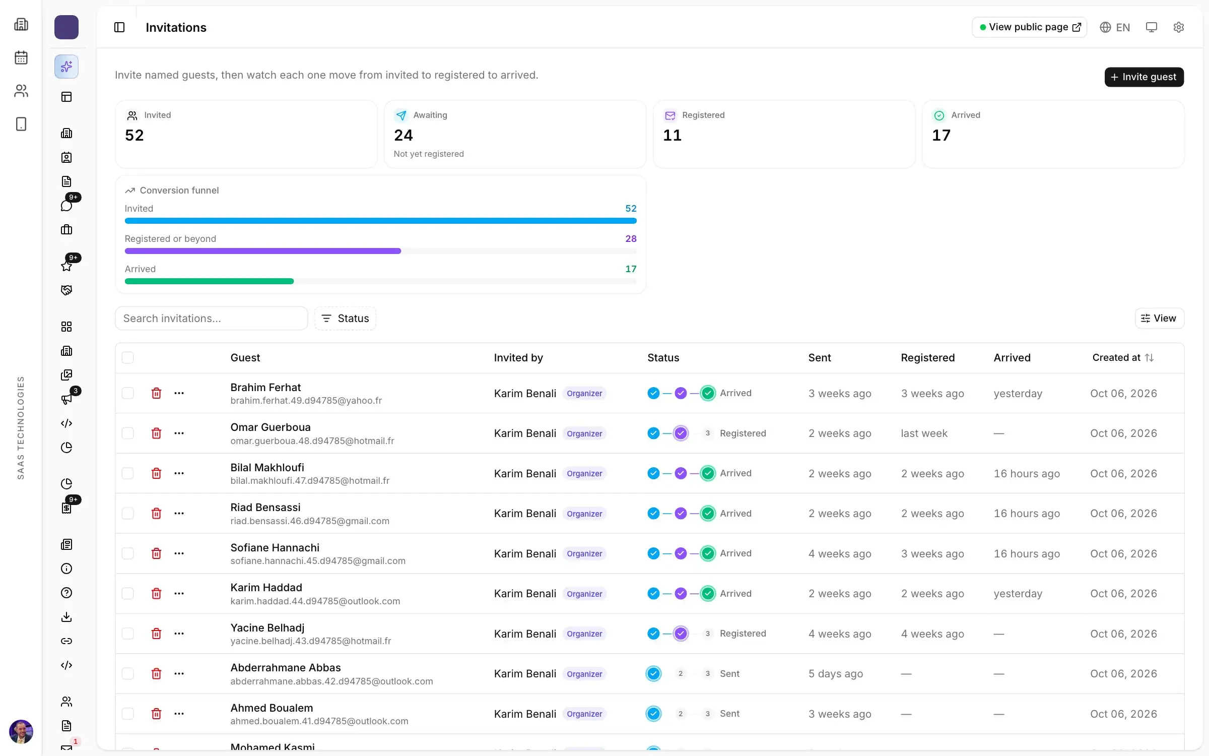1209x756 pixels.
Task: Open the calendar icon in left rail
Action: [21, 57]
